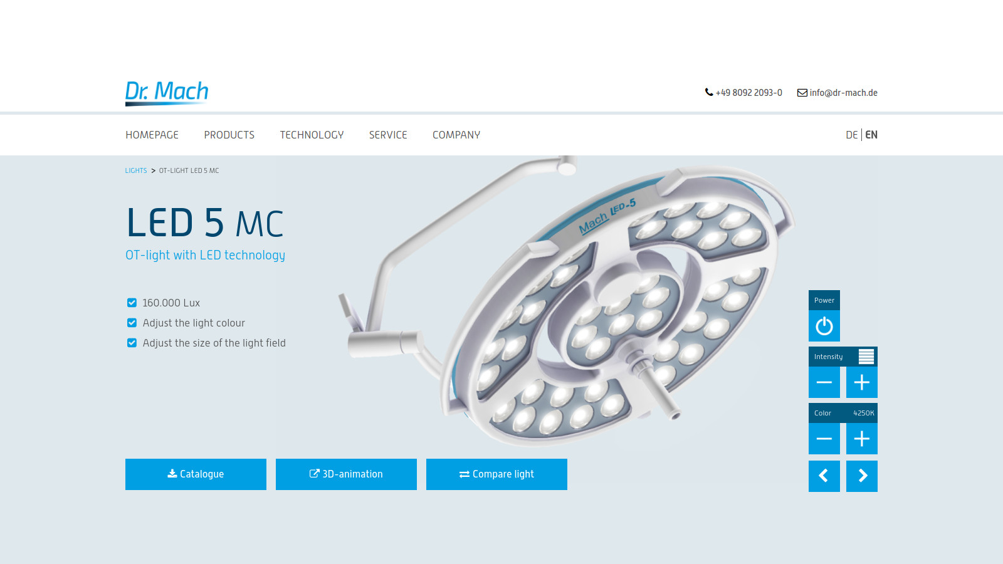Click the LED 5 MC heading

pos(205,222)
